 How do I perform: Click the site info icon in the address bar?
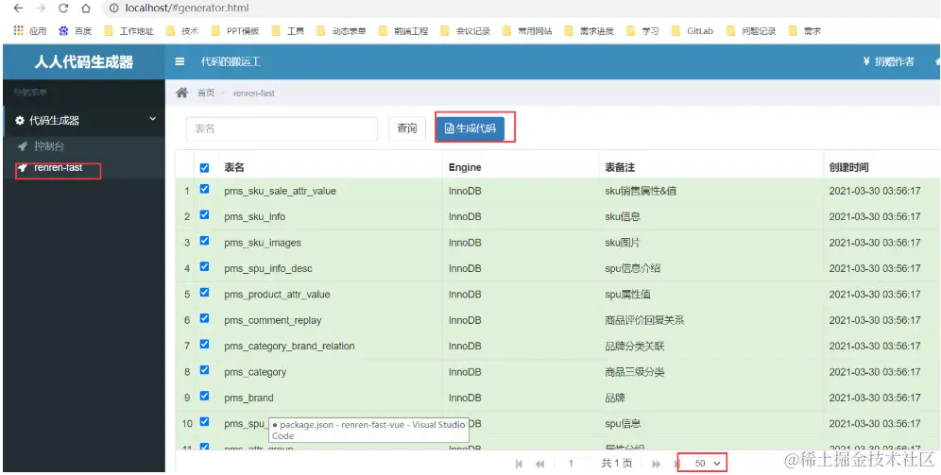[114, 8]
